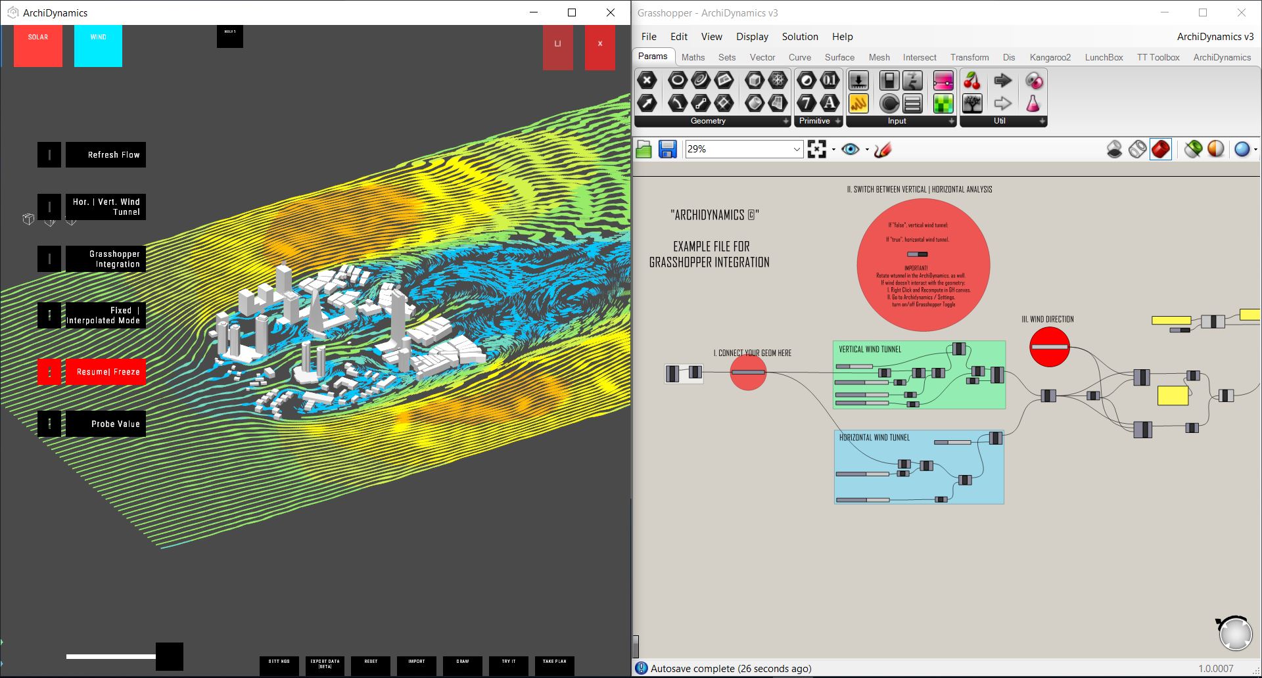The image size is (1262, 678).
Task: Switch to the Maths tab
Action: click(x=693, y=57)
